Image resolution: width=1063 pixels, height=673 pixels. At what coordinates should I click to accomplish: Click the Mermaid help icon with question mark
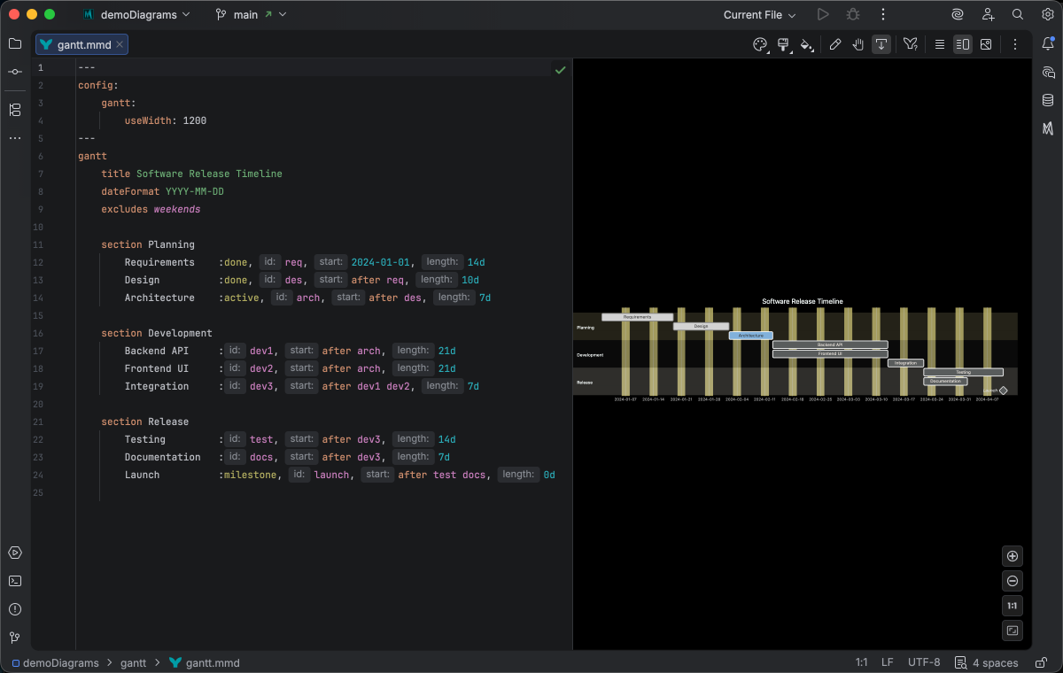(911, 44)
